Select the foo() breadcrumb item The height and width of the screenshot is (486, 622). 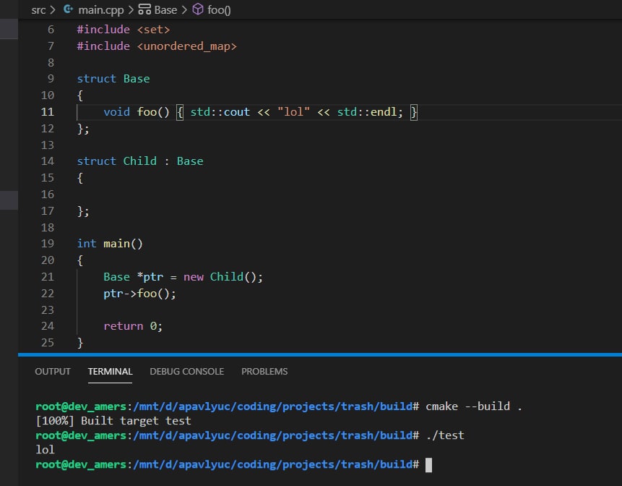pos(219,10)
